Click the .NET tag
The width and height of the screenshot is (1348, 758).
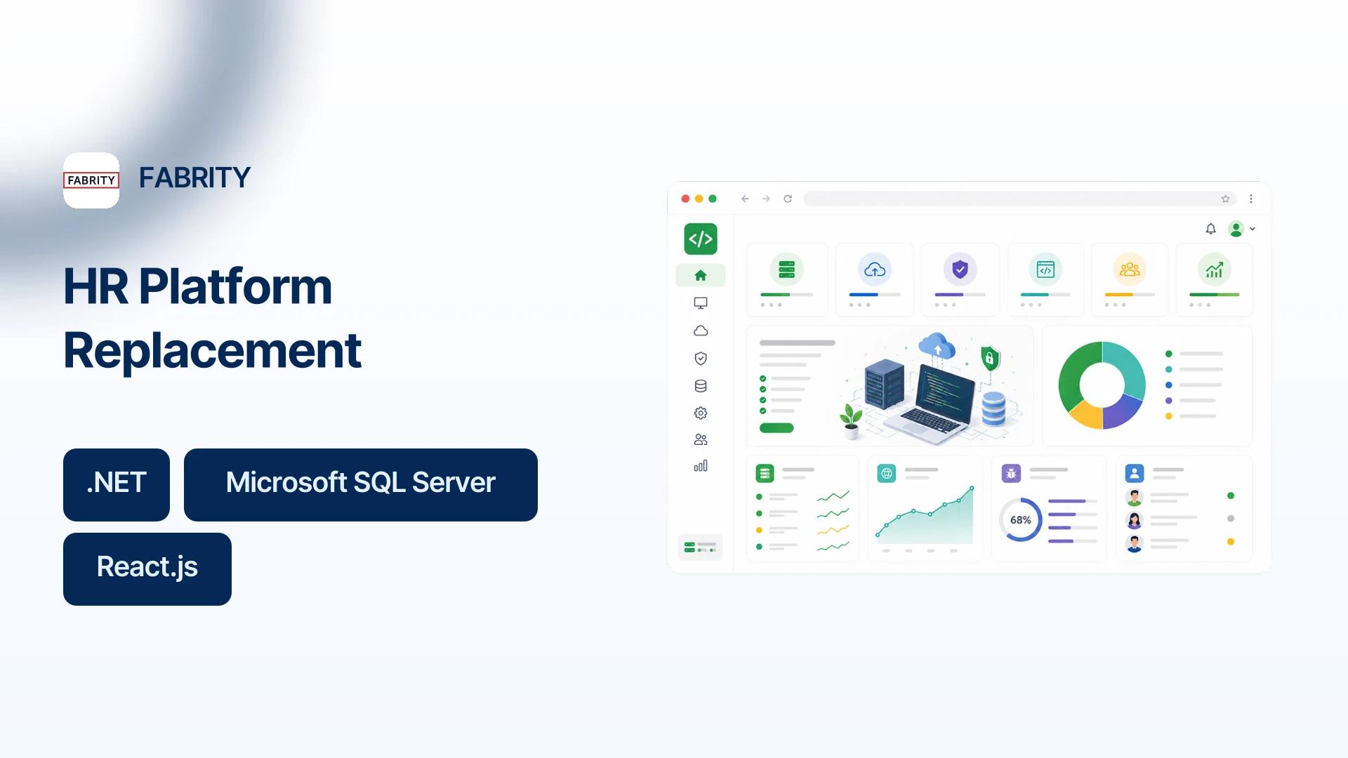pyautogui.click(x=117, y=485)
